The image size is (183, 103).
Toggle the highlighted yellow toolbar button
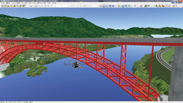click(x=36, y=6)
